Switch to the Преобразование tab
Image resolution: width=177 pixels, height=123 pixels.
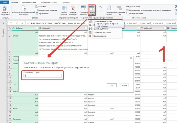pyautogui.click(x=29, y=2)
